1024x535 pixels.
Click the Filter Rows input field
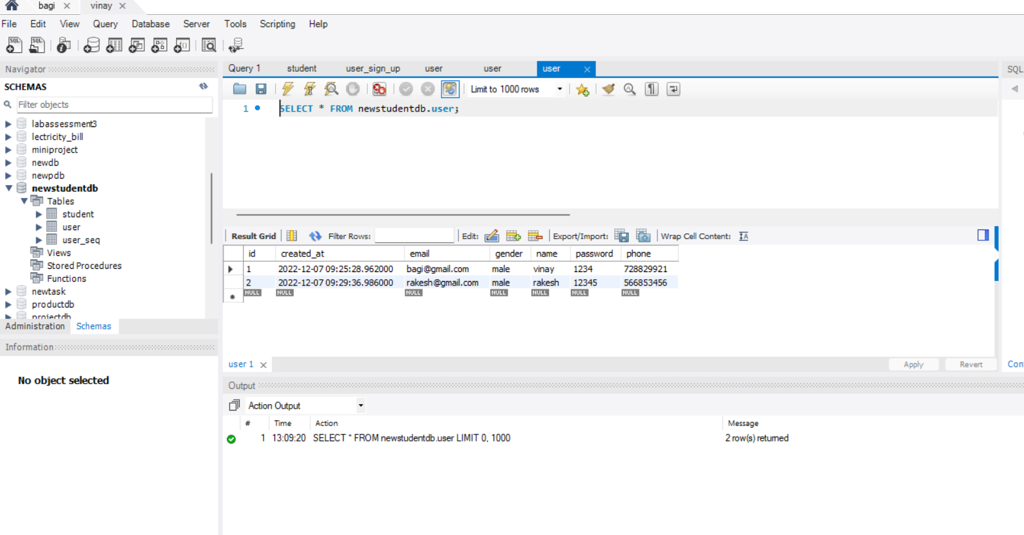click(414, 236)
